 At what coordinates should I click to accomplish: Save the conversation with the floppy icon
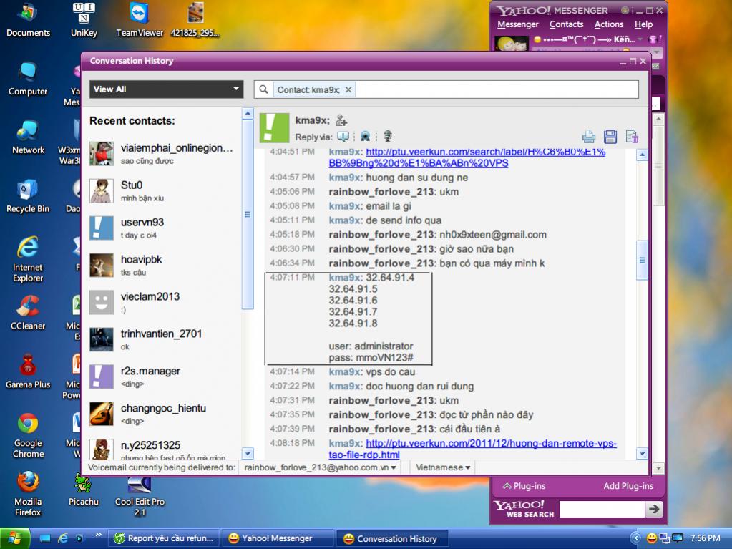pyautogui.click(x=610, y=136)
